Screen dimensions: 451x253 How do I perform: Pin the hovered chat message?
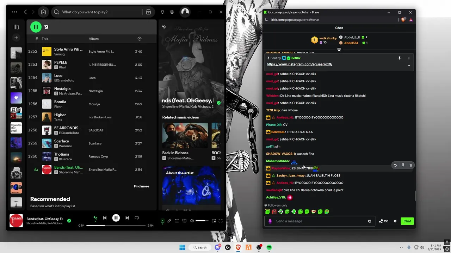pyautogui.click(x=403, y=165)
